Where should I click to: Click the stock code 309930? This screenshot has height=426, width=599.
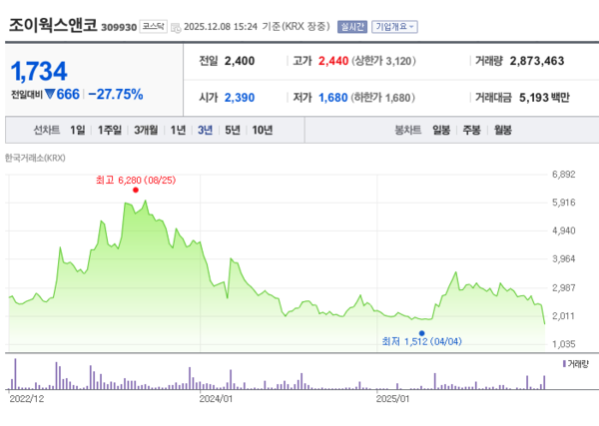[119, 28]
